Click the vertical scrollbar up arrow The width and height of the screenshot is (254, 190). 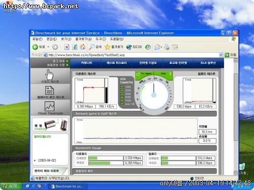click(236, 60)
